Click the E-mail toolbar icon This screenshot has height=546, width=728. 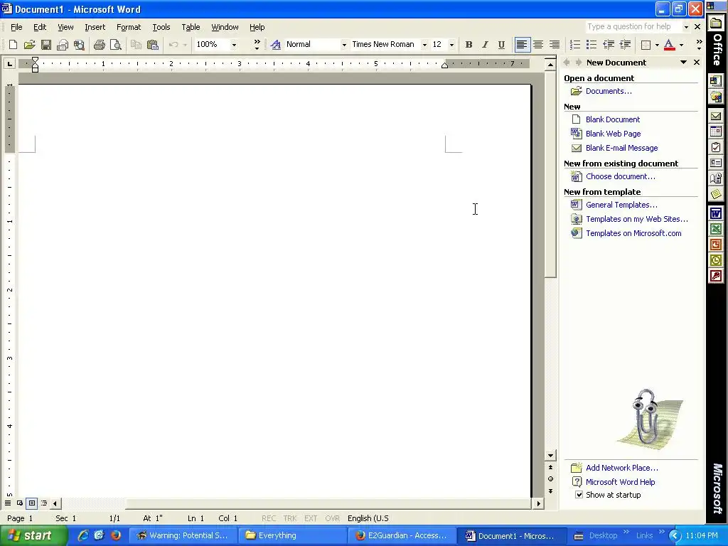pyautogui.click(x=63, y=45)
